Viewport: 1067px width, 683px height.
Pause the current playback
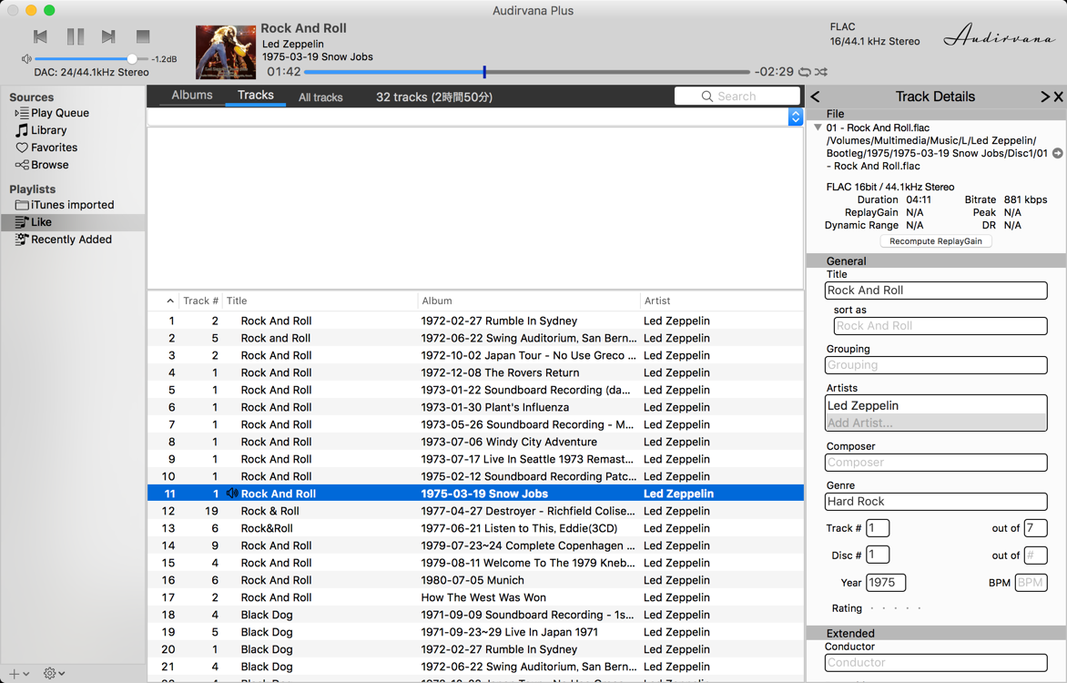tap(75, 36)
